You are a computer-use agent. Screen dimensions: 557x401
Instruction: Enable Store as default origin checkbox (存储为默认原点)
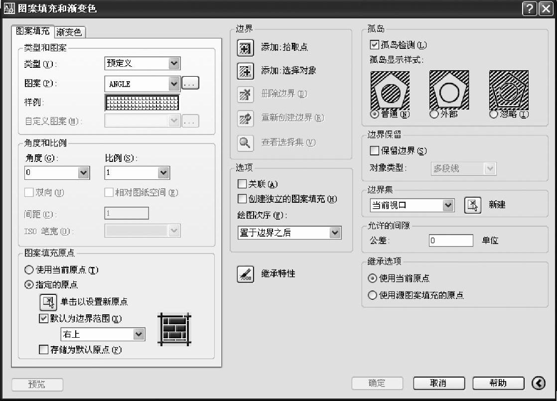click(x=43, y=350)
